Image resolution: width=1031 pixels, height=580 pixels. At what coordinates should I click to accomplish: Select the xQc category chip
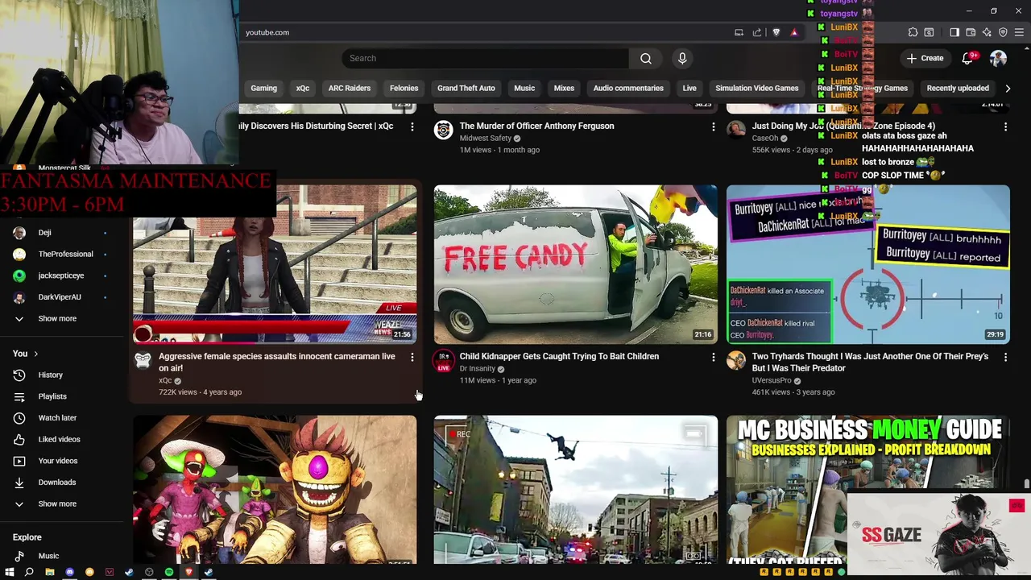pos(303,89)
